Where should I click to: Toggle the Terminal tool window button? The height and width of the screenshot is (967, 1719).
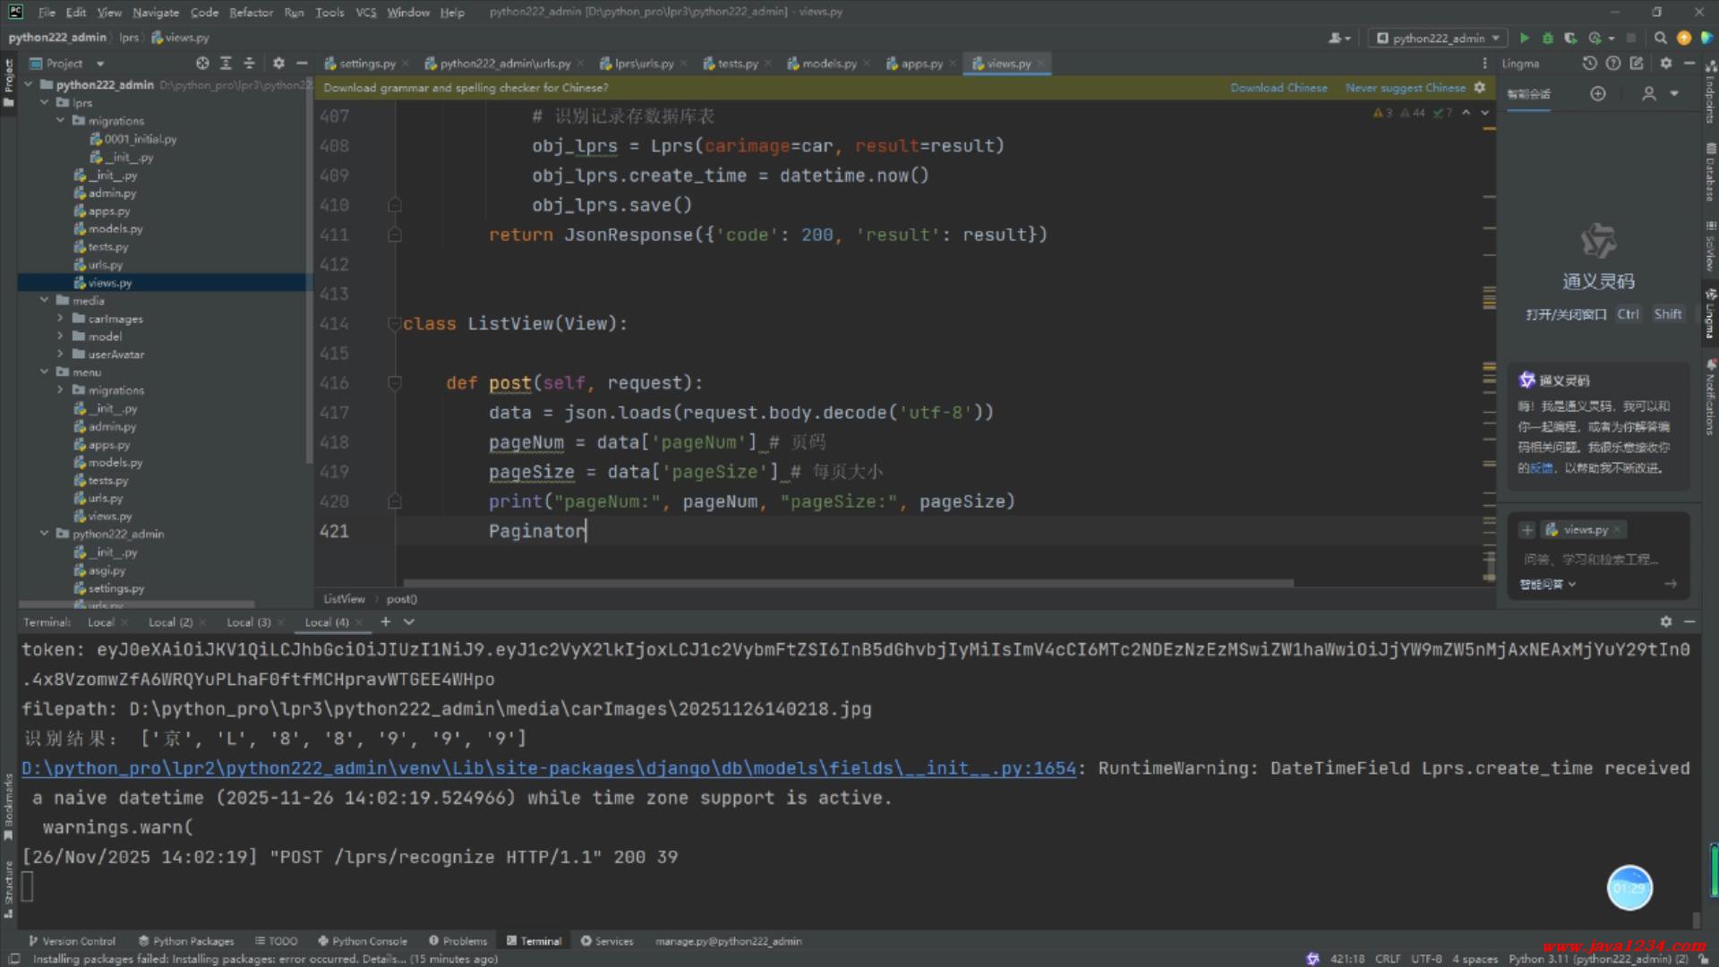534,941
